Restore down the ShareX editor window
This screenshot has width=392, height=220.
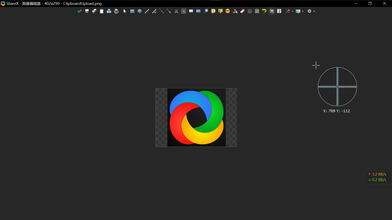pyautogui.click(x=370, y=4)
